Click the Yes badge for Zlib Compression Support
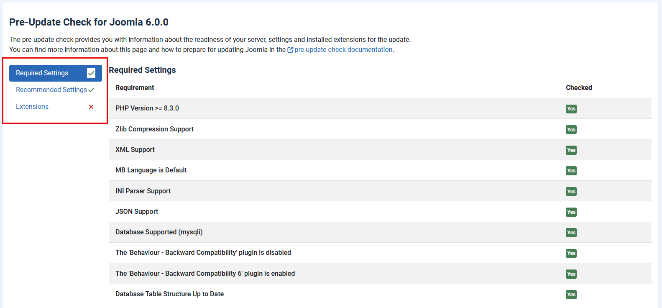This screenshot has height=308, width=662. (x=571, y=129)
